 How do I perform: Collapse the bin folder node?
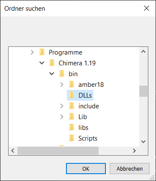point(52,74)
